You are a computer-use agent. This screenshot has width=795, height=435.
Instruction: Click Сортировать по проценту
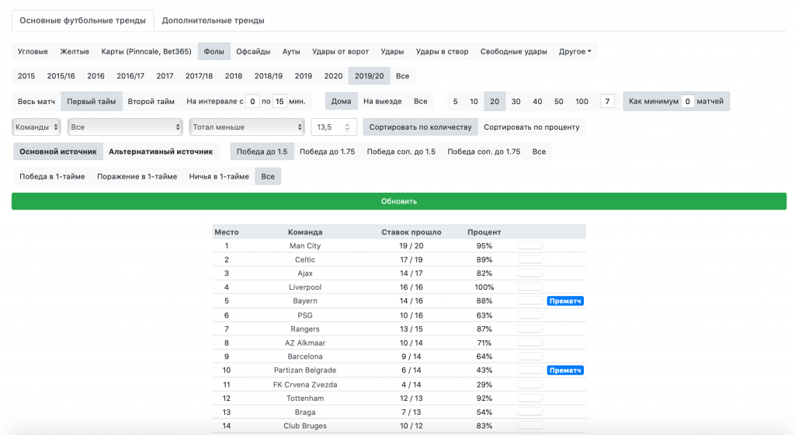pos(532,127)
